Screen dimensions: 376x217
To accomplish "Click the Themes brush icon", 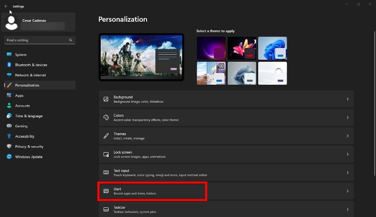I will 106,136.
